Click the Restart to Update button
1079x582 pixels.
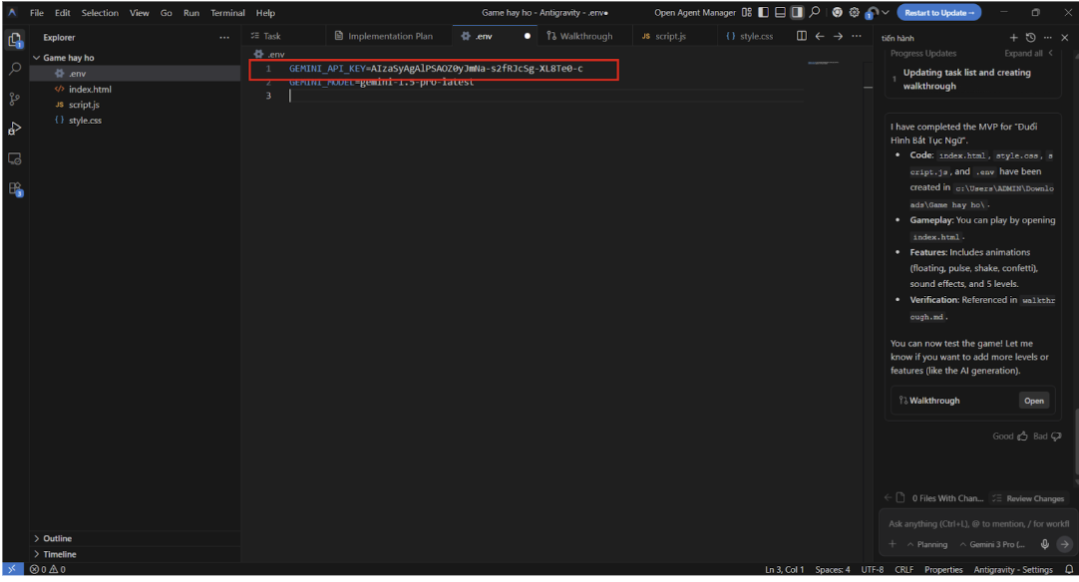(x=938, y=13)
